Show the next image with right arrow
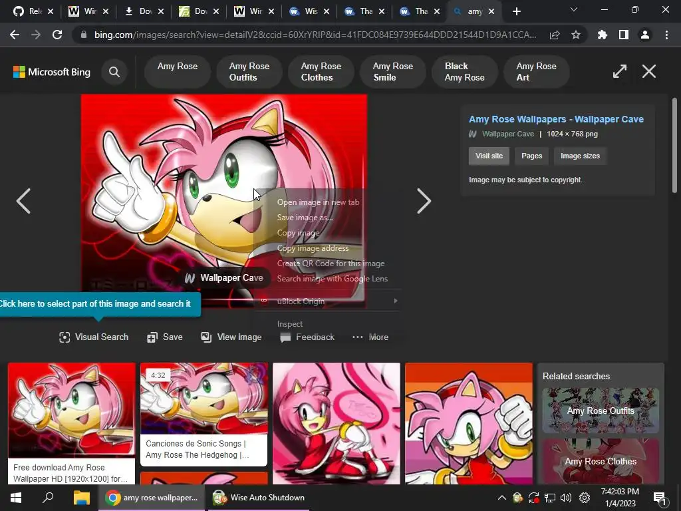The height and width of the screenshot is (511, 681). (x=424, y=201)
